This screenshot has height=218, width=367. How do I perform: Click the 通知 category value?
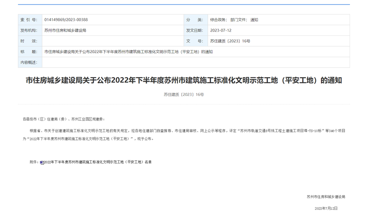(254, 20)
